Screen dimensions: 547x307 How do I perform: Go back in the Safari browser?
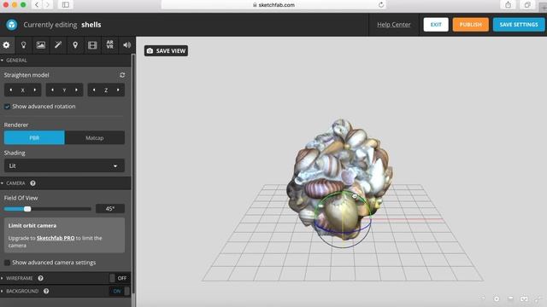37,5
